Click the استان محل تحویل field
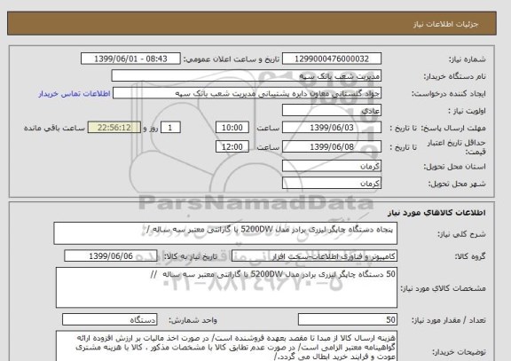511x361 pixels. 332,166
